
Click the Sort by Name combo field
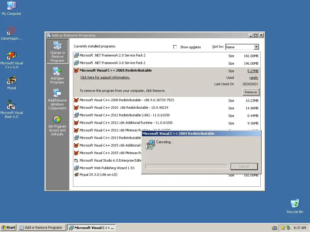click(242, 47)
